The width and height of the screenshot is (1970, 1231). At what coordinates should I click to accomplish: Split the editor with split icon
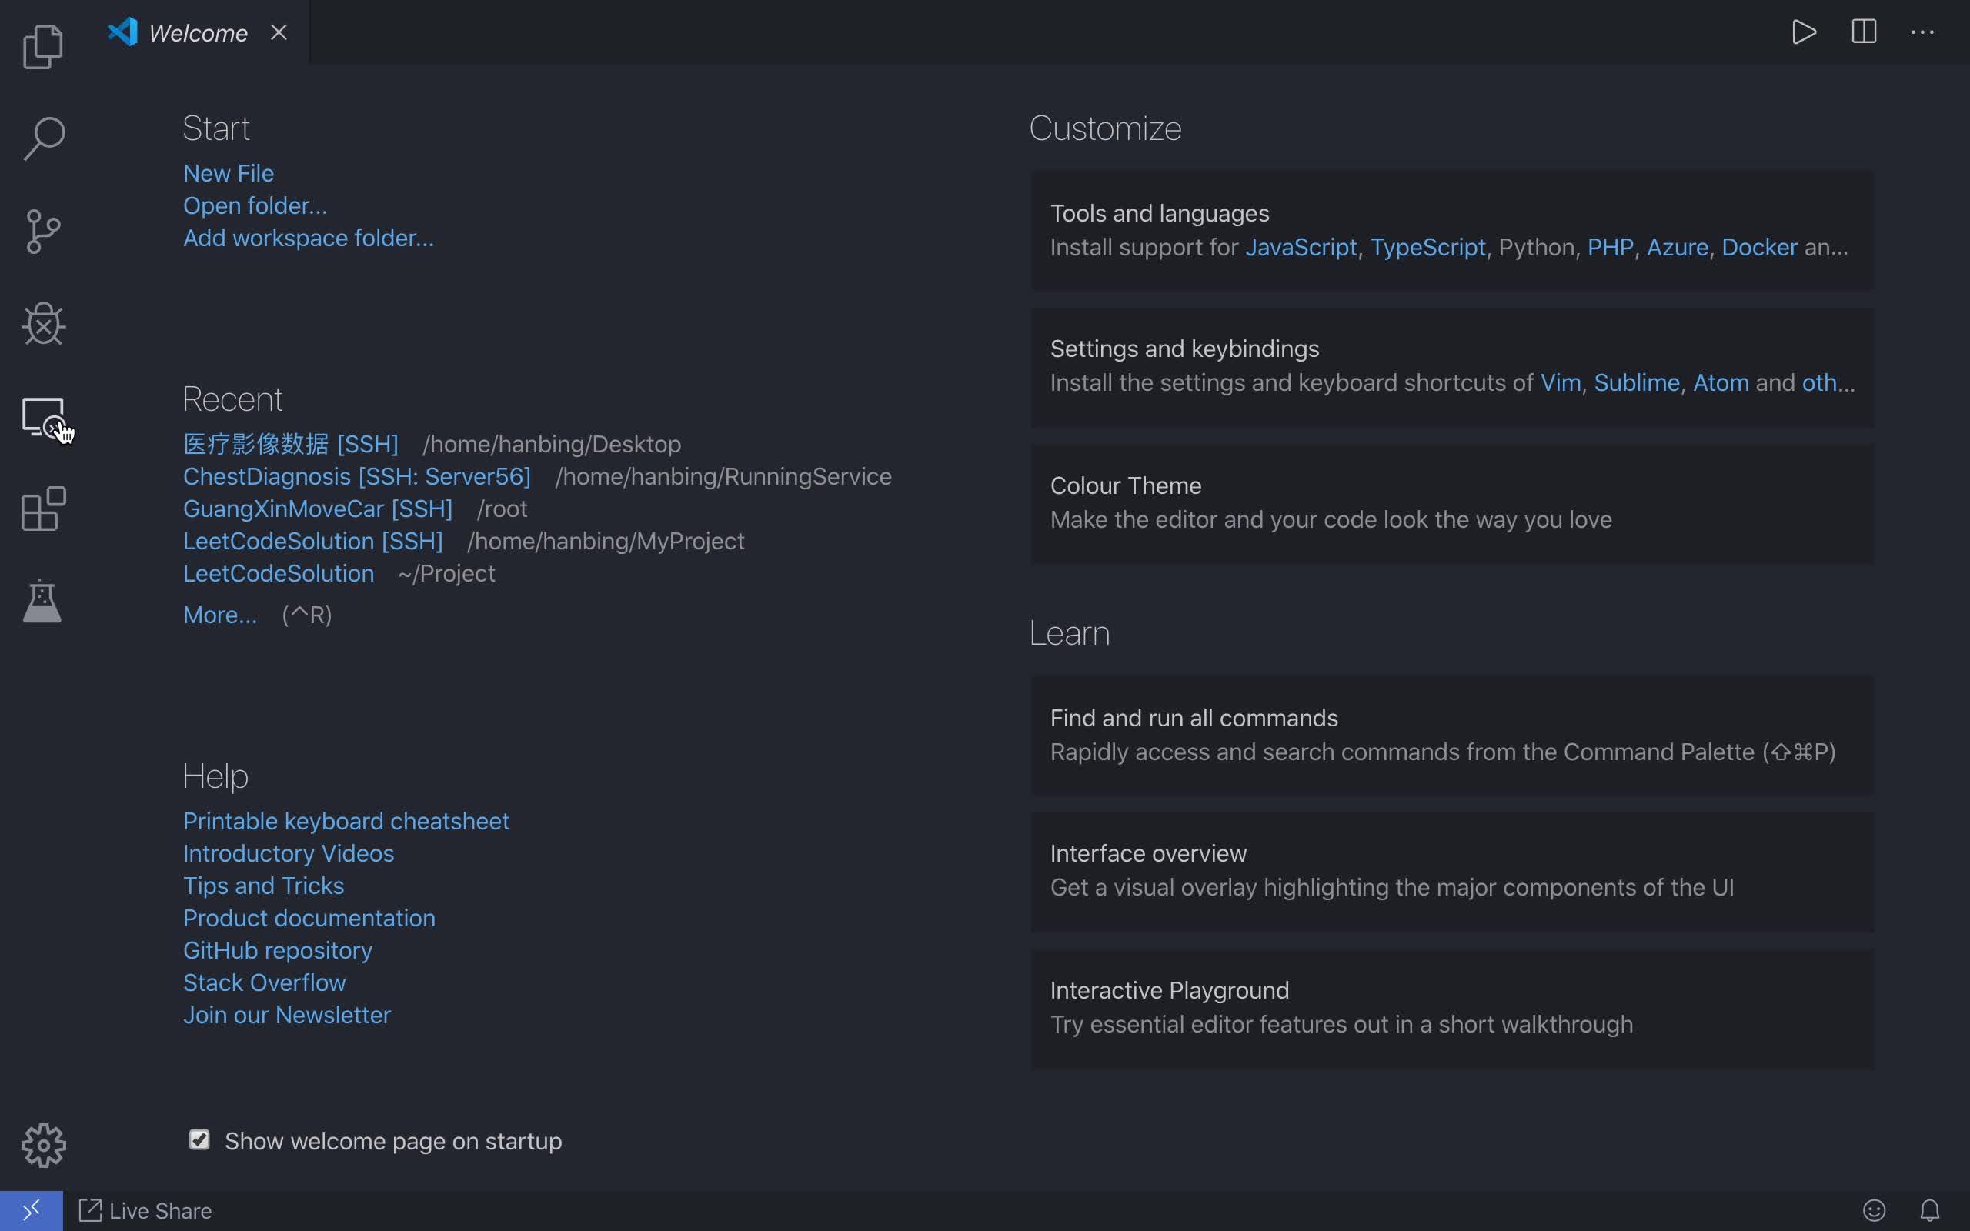[x=1864, y=32]
